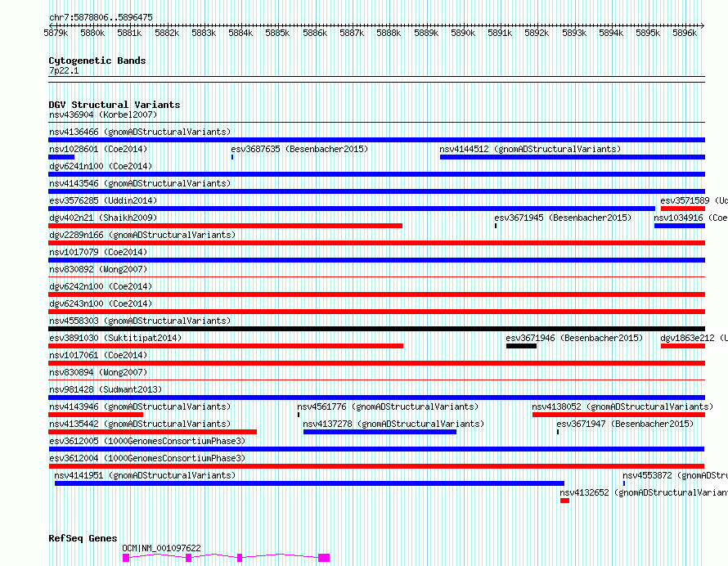Viewport: 728px width, 566px height.
Task: Click the black bar under nsv4558303
Action: click(376, 329)
